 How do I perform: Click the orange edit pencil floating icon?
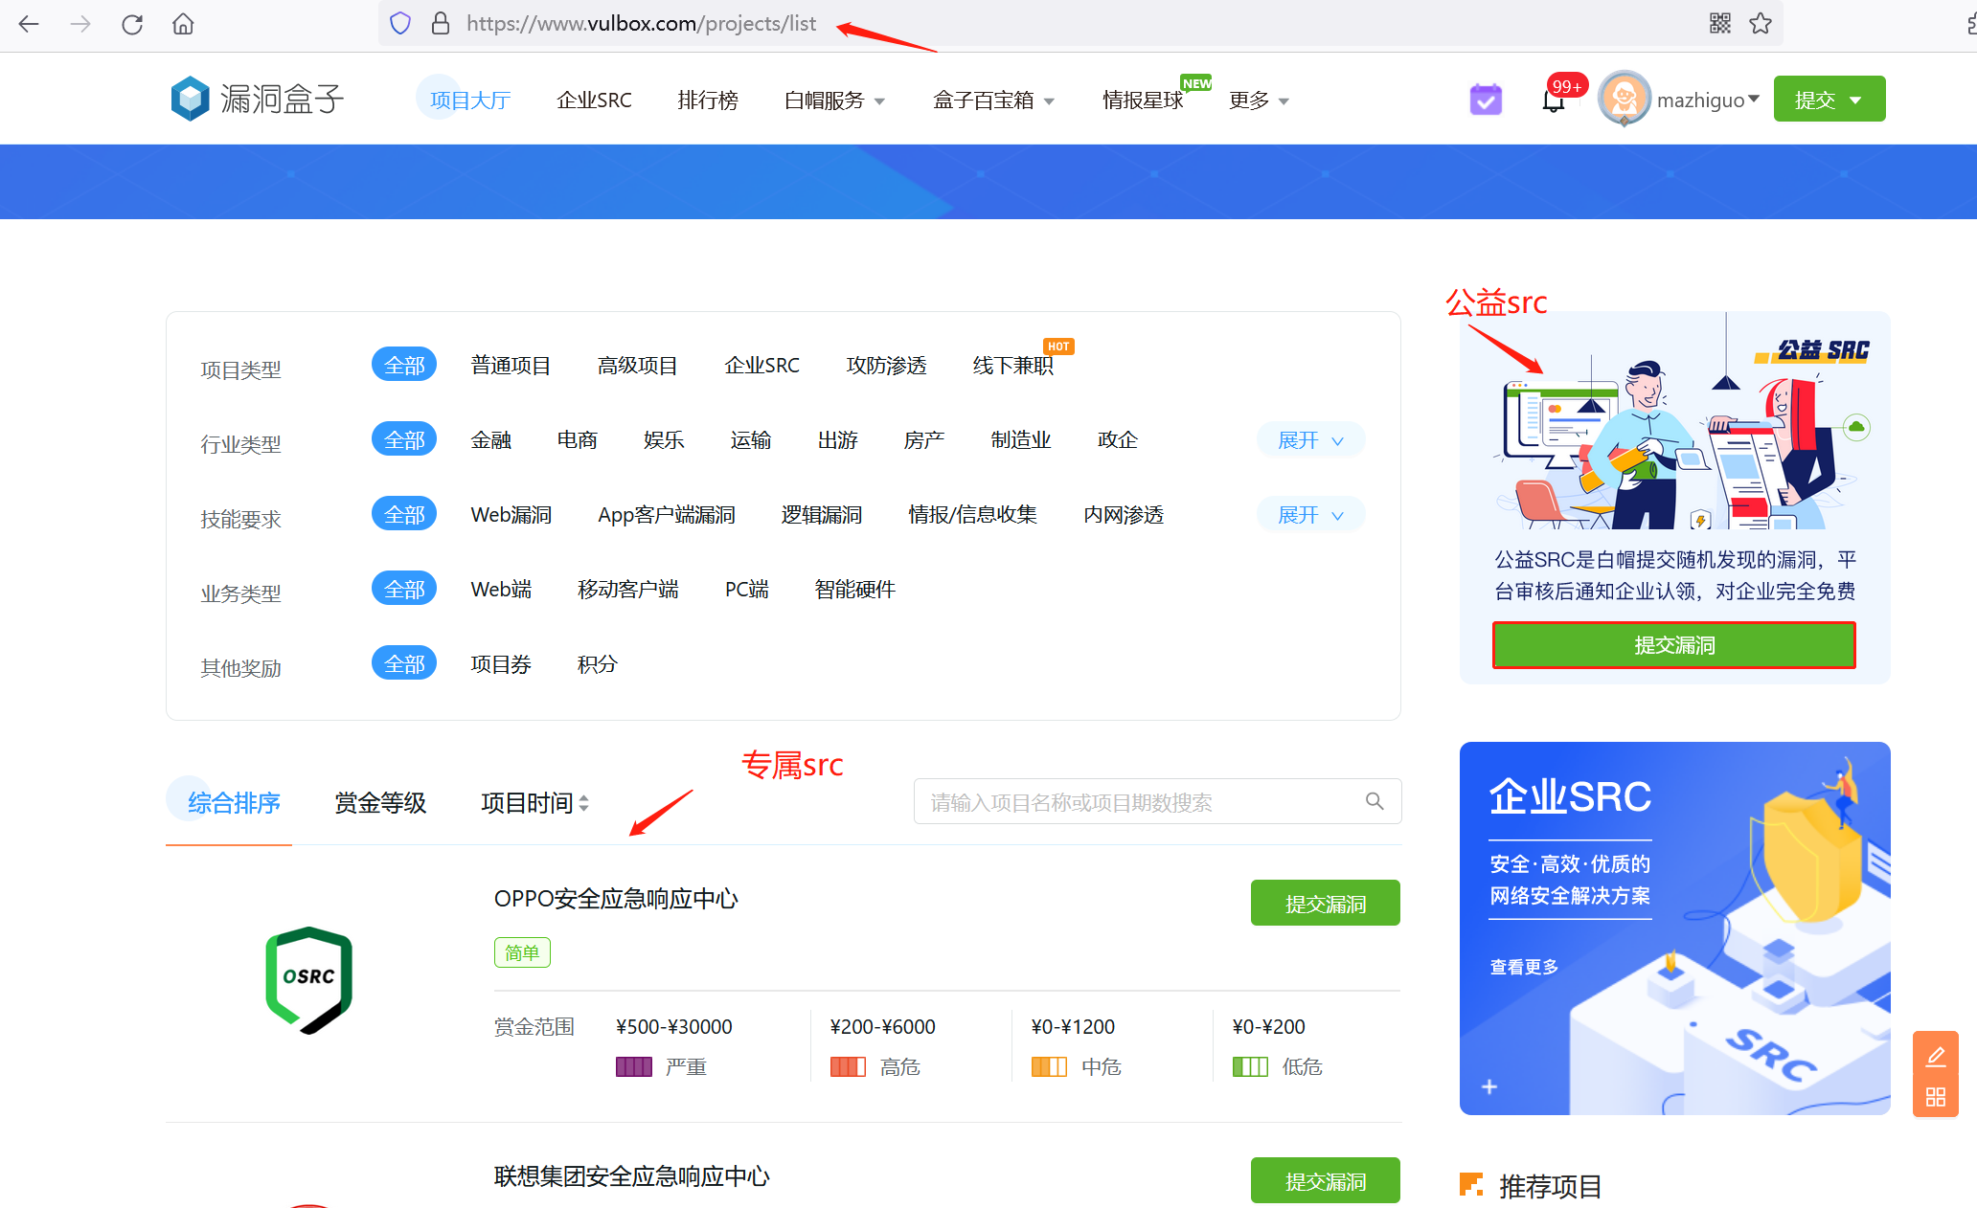(x=1936, y=1056)
